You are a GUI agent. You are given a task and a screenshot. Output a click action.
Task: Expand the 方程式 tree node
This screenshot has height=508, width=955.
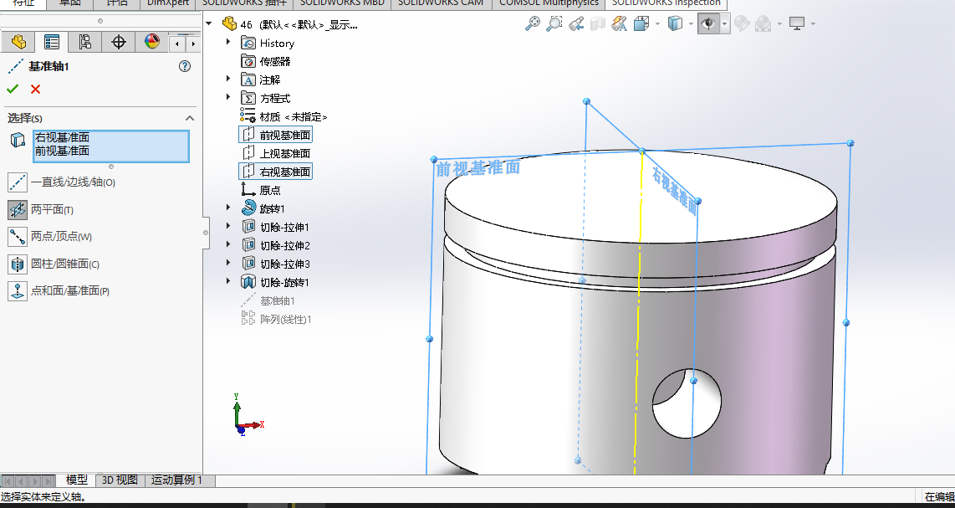click(x=228, y=97)
